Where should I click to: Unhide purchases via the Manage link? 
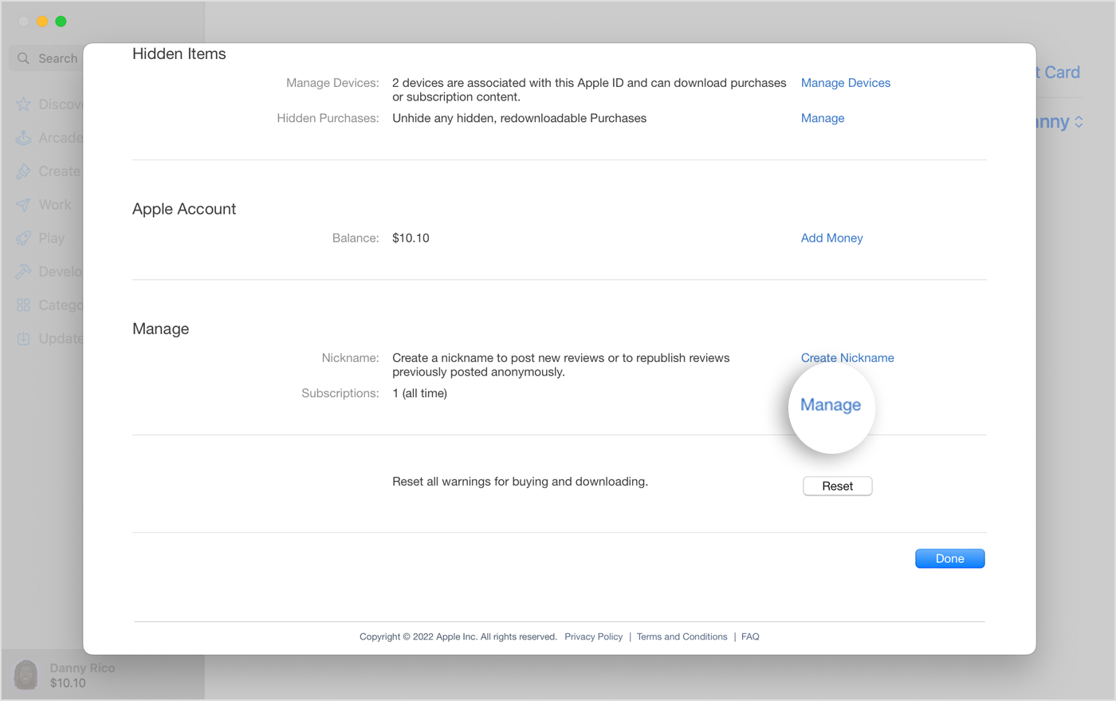[823, 117]
